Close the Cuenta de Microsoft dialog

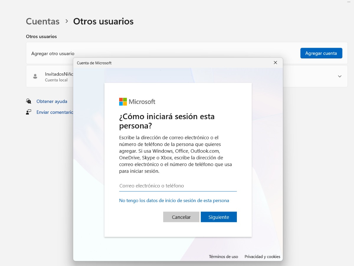coord(275,63)
